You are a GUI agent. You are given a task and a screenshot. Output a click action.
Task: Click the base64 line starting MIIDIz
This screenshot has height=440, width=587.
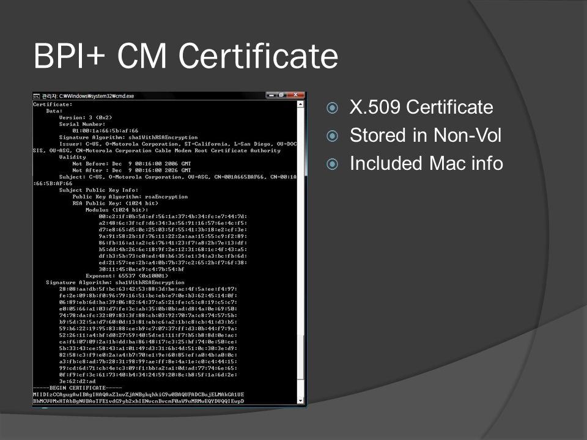139,395
